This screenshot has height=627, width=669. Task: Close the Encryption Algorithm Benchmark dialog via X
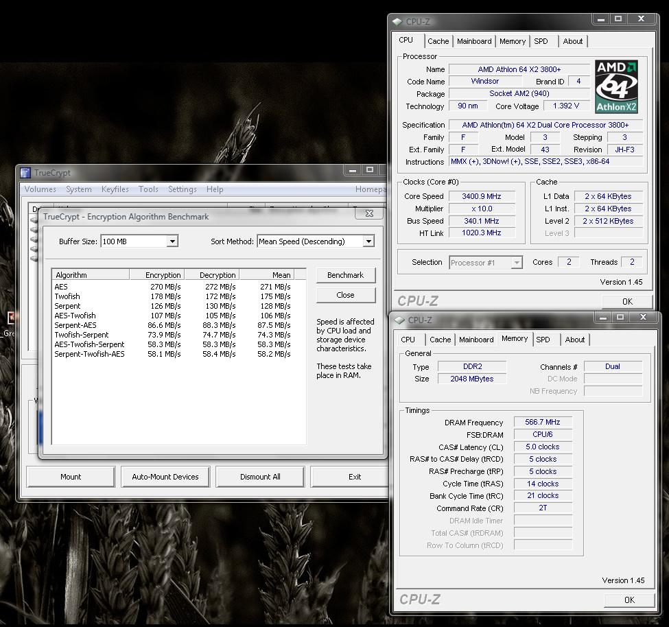tap(369, 213)
